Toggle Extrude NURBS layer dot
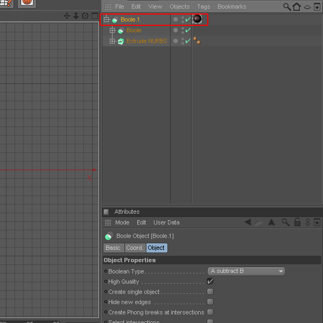This screenshot has width=323, height=323. (175, 41)
